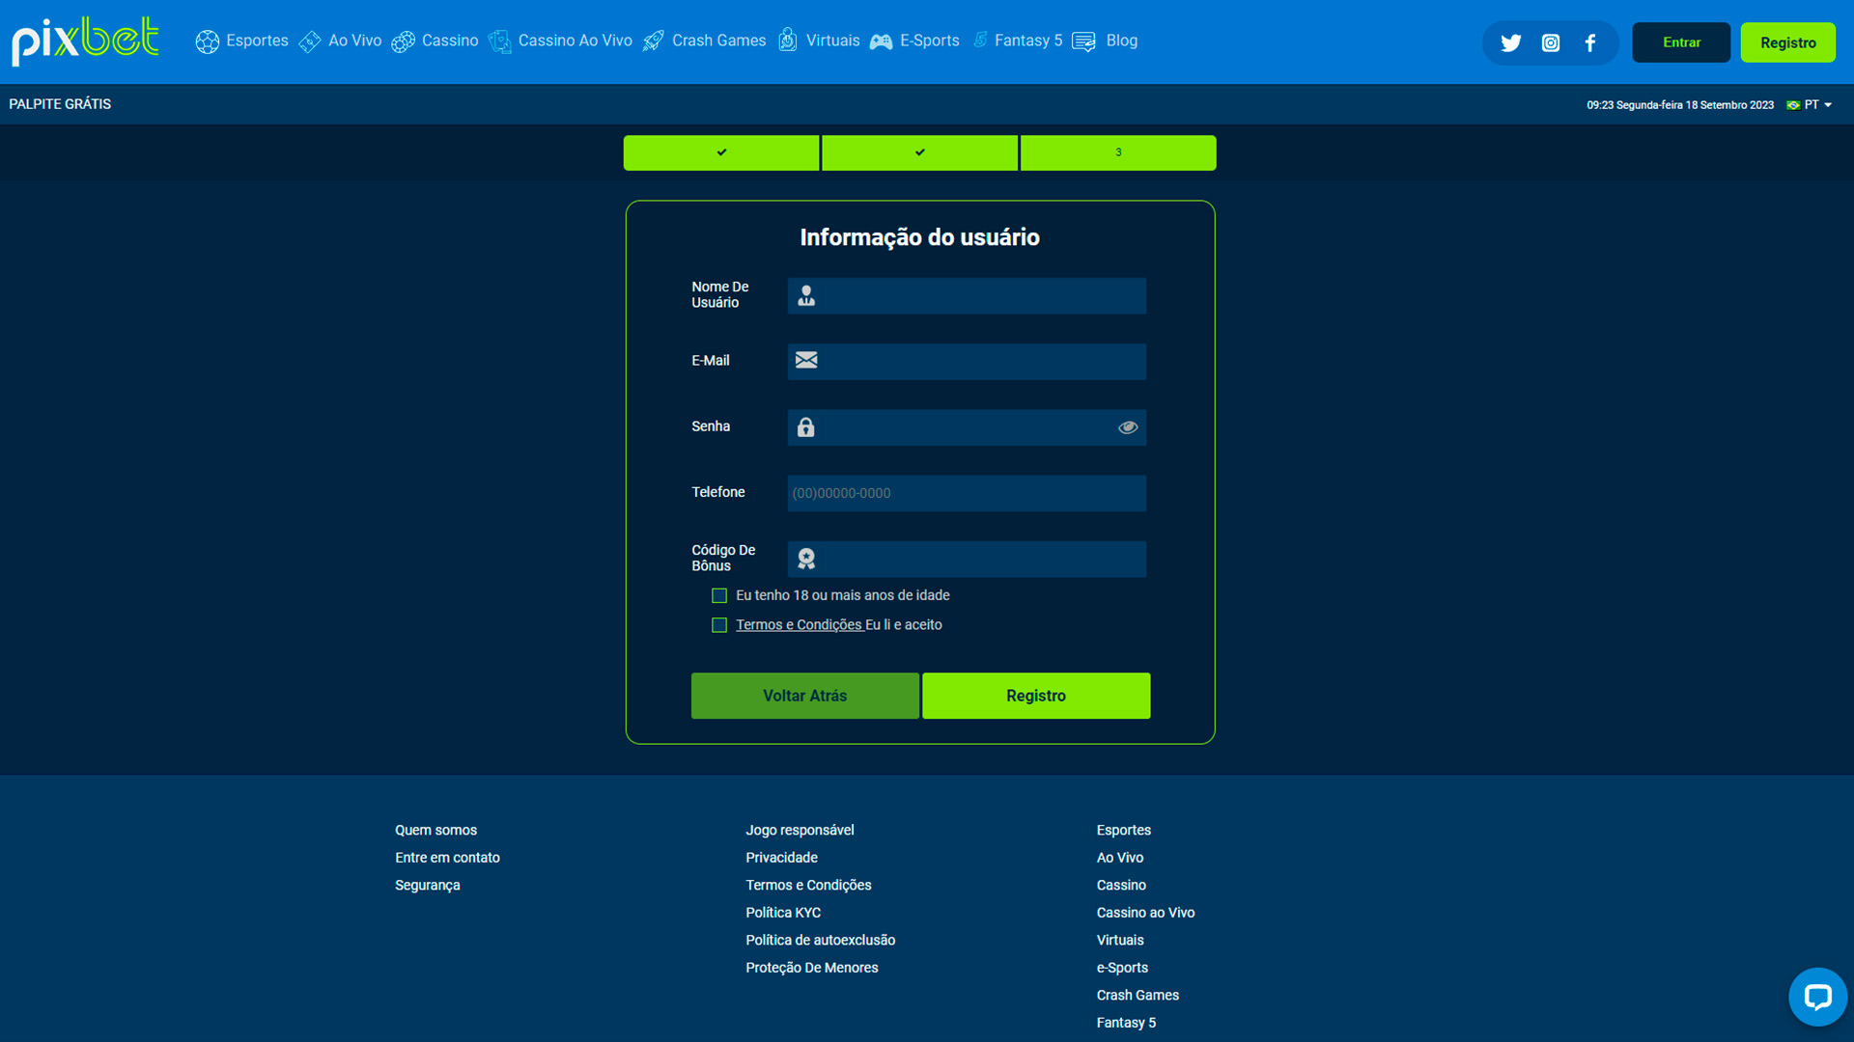Viewport: 1854px width, 1042px height.
Task: Click the header Registro button
Action: pos(1787,42)
